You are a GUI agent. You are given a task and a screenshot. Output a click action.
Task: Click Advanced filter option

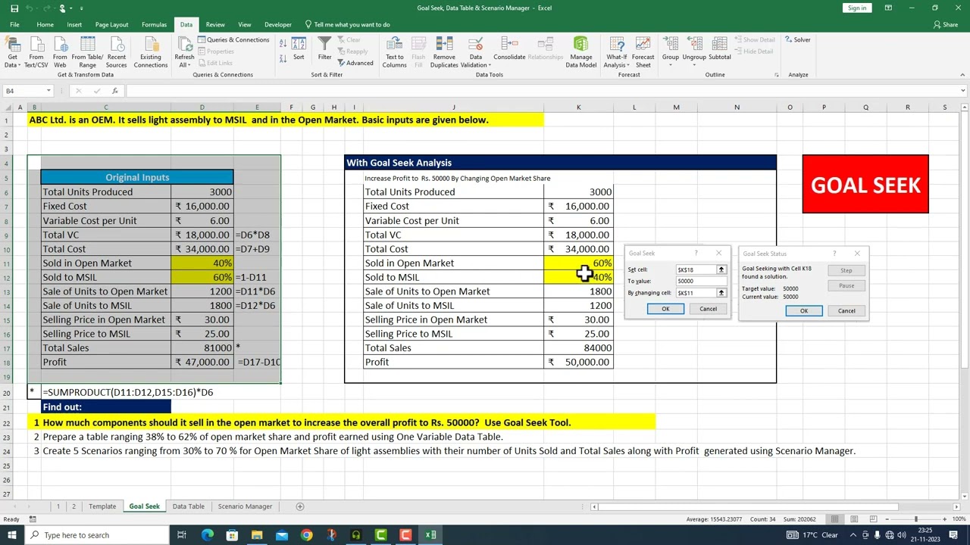(x=355, y=63)
